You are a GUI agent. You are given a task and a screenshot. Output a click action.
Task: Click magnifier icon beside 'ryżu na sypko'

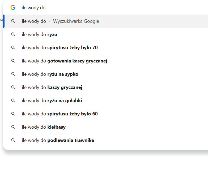pyautogui.click(x=13, y=74)
